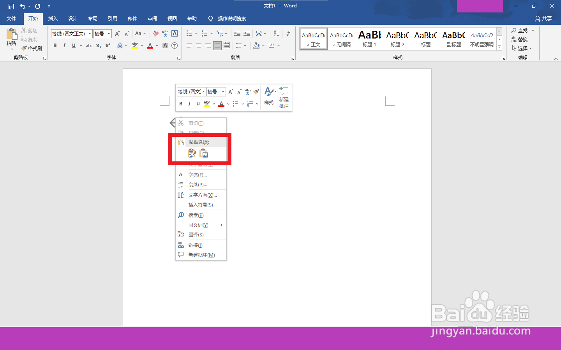Decrease paragraph indent

click(x=237, y=33)
